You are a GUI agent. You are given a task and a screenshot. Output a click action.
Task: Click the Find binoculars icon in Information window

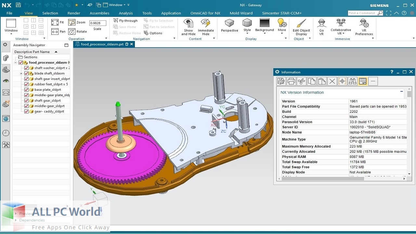click(x=353, y=81)
